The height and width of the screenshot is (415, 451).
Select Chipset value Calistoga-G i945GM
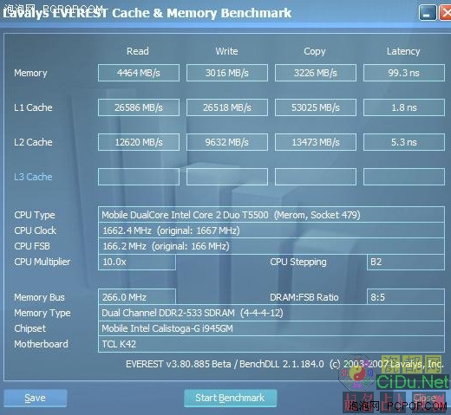tap(271, 328)
